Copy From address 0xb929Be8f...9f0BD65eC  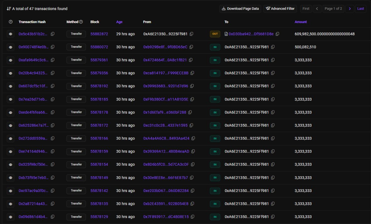(x=191, y=47)
